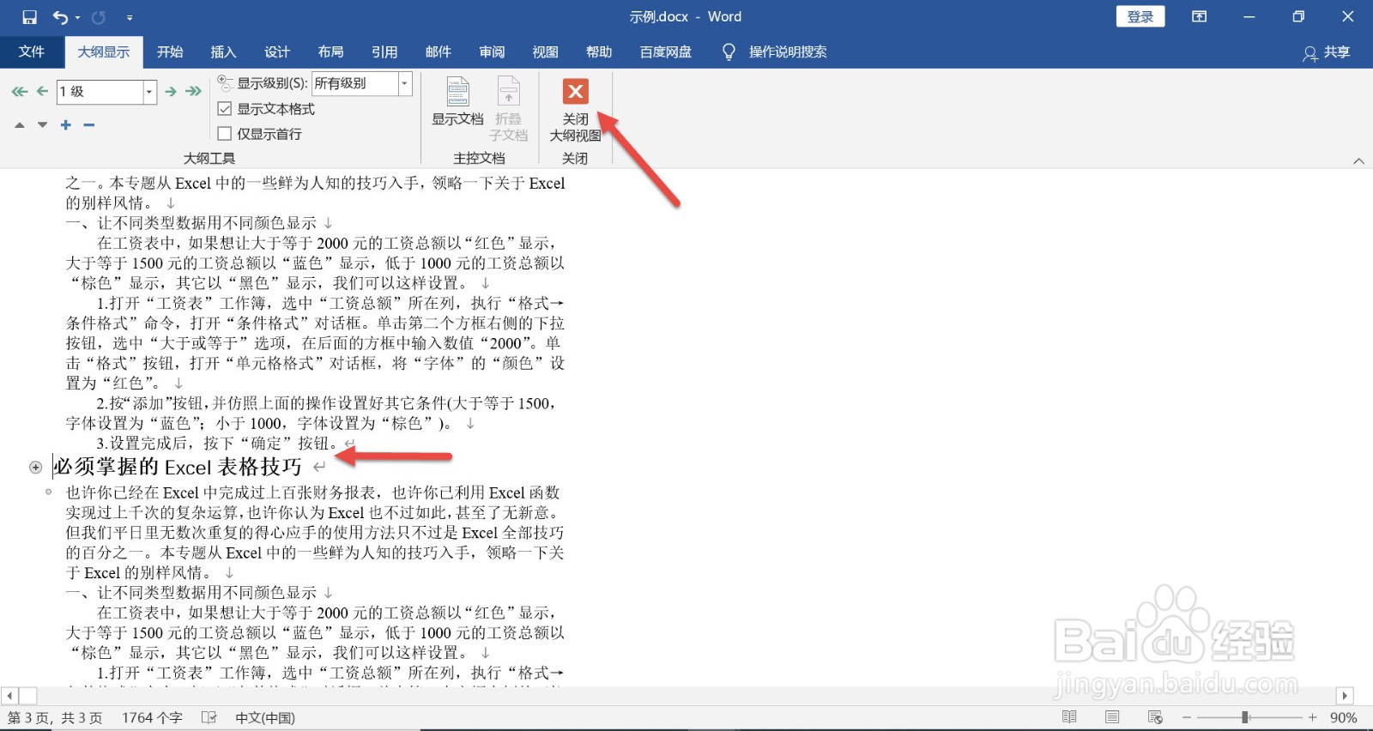Viewport: 1373px width, 731px height.
Task: Click proofing check icon in status bar
Action: tap(209, 717)
